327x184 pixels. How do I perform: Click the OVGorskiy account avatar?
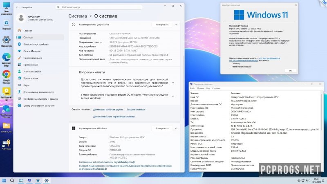point(21,18)
